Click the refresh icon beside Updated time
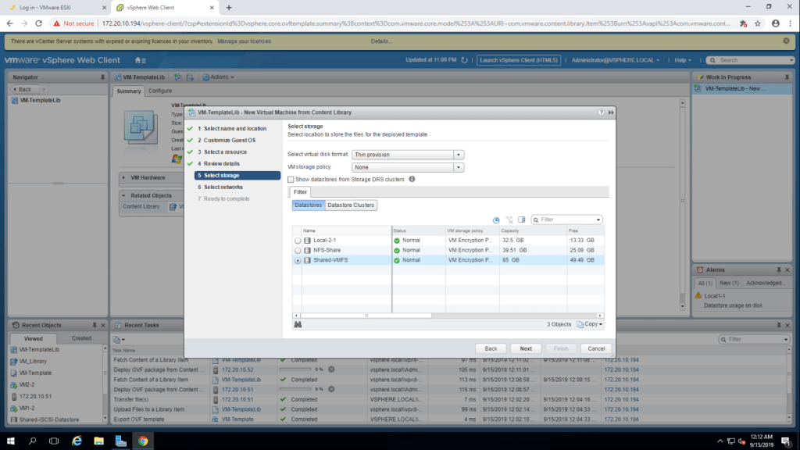 (x=465, y=60)
